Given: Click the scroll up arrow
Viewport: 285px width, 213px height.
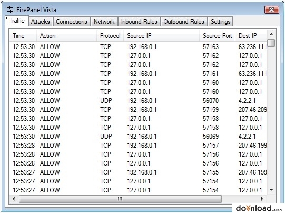Looking at the screenshot, I should [x=271, y=34].
